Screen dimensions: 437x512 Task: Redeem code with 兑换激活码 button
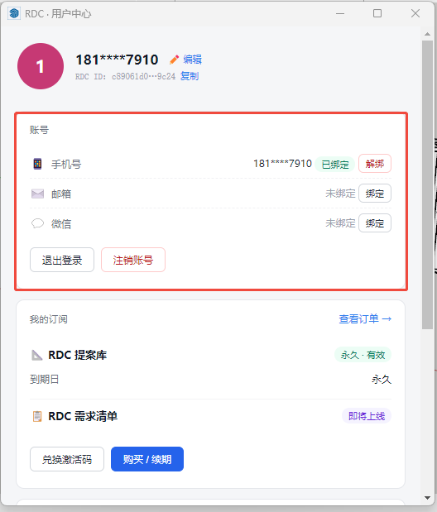point(67,459)
